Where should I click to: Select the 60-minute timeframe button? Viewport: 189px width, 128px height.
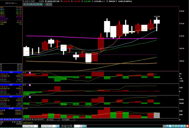click(x=41, y=4)
